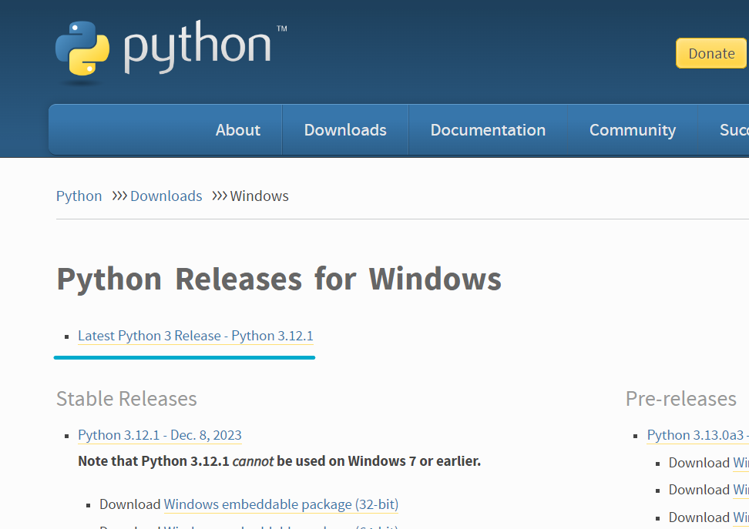Click the Donate button
Image resolution: width=749 pixels, height=529 pixels.
click(x=712, y=53)
